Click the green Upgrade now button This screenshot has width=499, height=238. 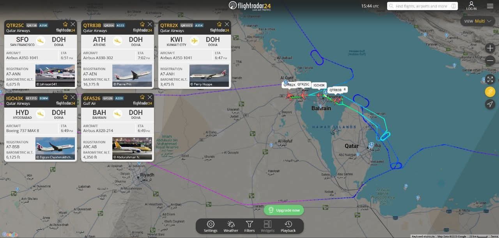(284, 210)
